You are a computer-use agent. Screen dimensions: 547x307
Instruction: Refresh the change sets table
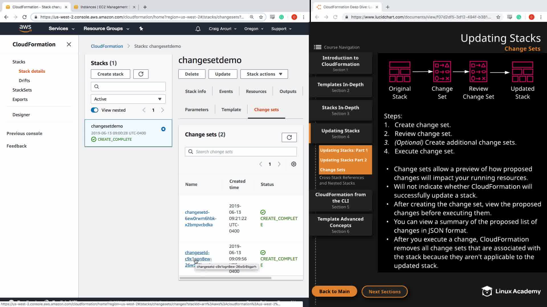(289, 137)
